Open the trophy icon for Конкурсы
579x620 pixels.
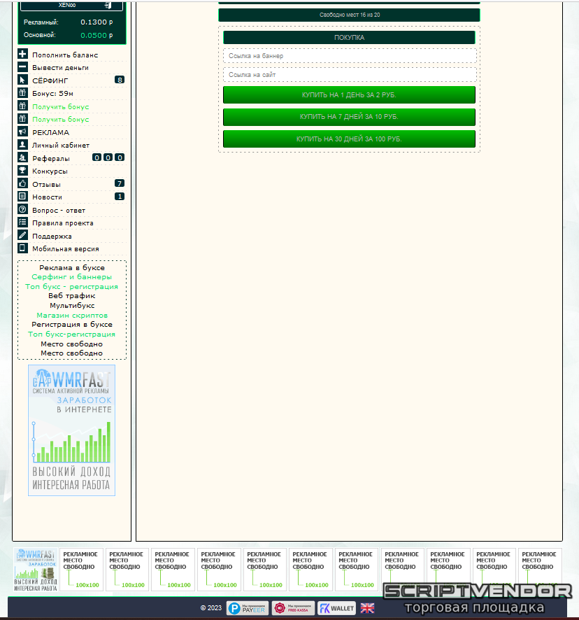[22, 171]
